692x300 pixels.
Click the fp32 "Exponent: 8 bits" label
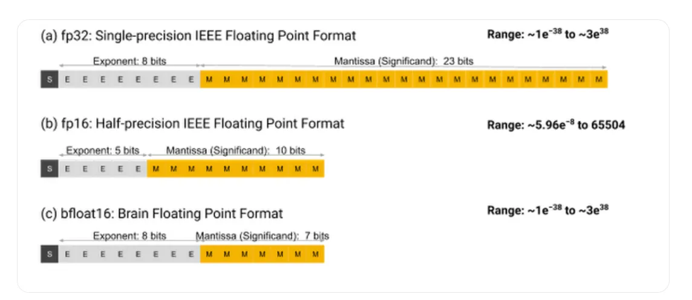tap(129, 61)
